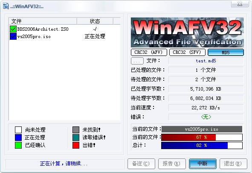Select the BDS2006Architect.ISO file row
Screen dimensions: 252x173
click(x=65, y=29)
